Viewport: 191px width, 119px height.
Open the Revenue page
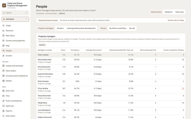(x=15, y=31)
